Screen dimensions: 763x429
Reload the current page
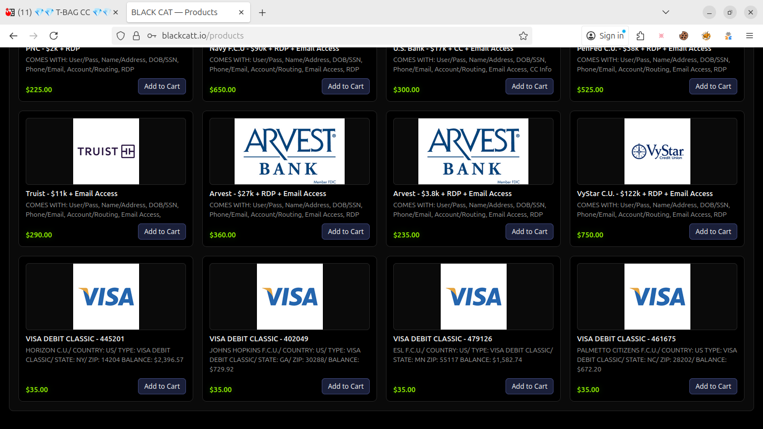point(54,36)
